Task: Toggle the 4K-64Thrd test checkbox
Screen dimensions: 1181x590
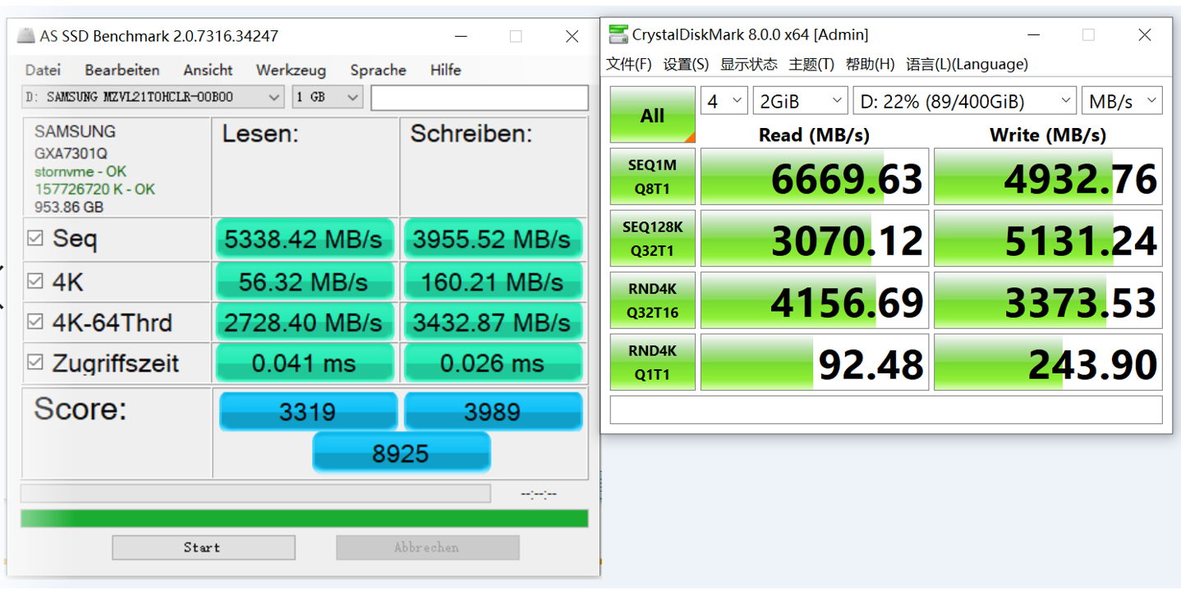Action: pos(35,322)
